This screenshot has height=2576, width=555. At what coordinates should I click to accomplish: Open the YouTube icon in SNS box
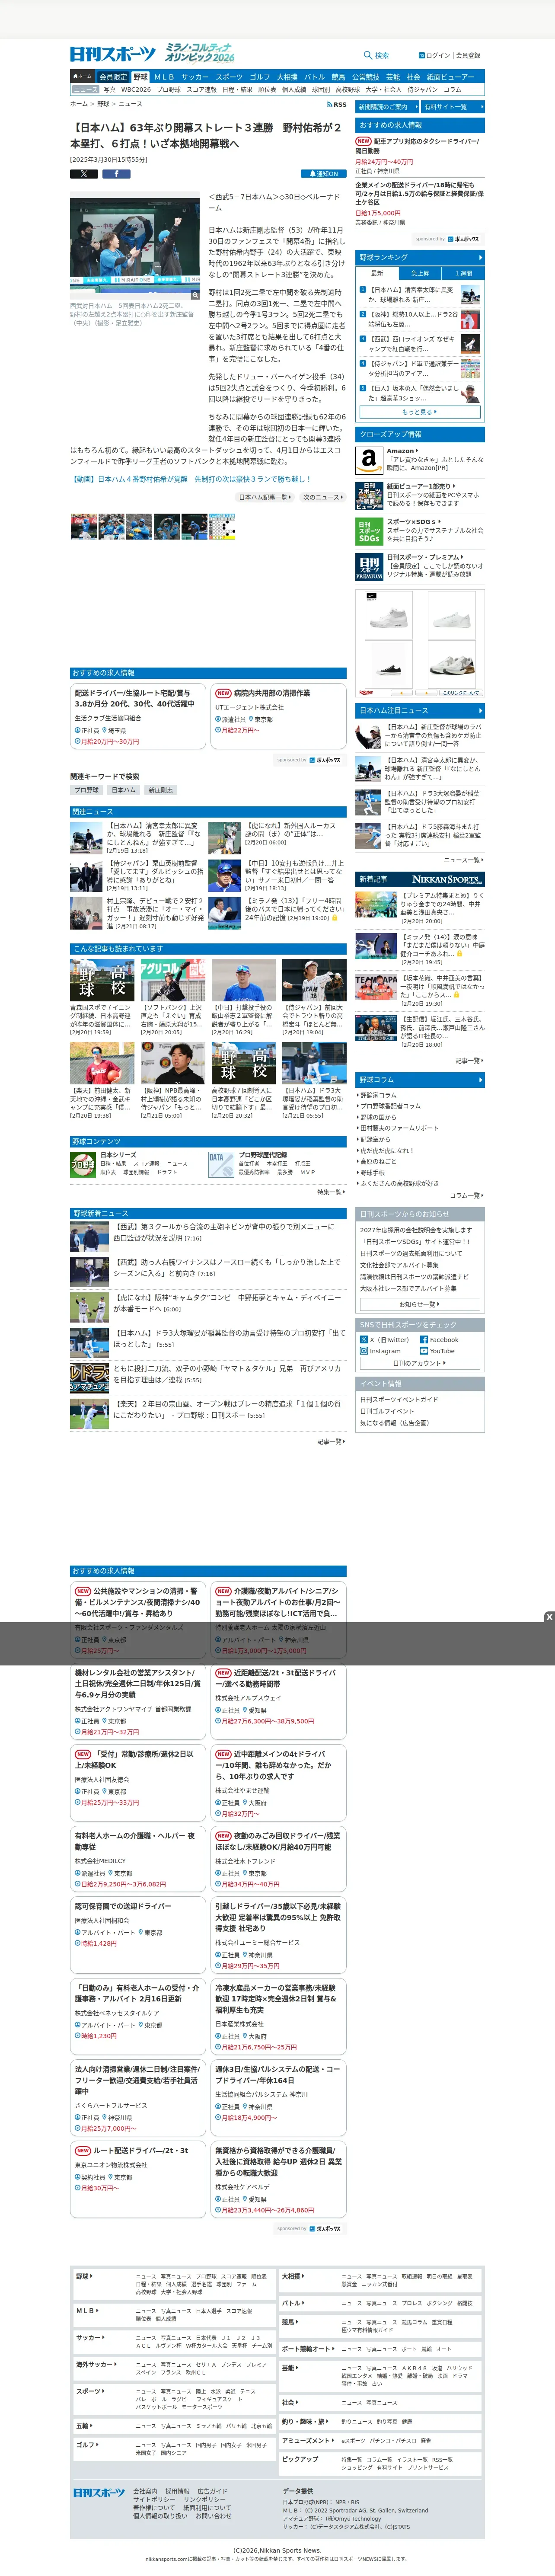[x=424, y=1351]
